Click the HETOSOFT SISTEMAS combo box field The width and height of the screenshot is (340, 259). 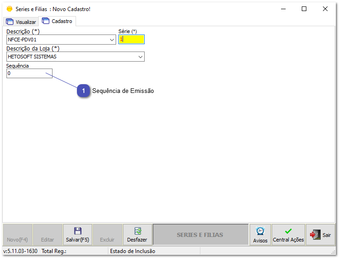(76, 57)
